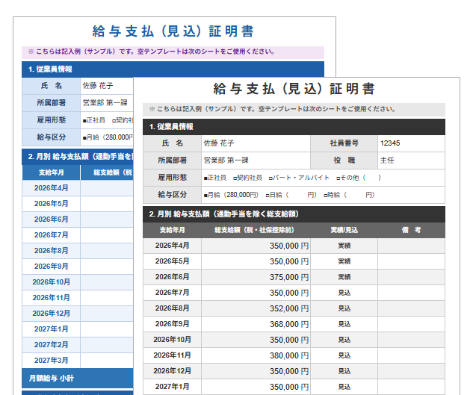Click 実績 status in the 2026年5月 row
This screenshot has height=395, width=473.
pos(344,261)
